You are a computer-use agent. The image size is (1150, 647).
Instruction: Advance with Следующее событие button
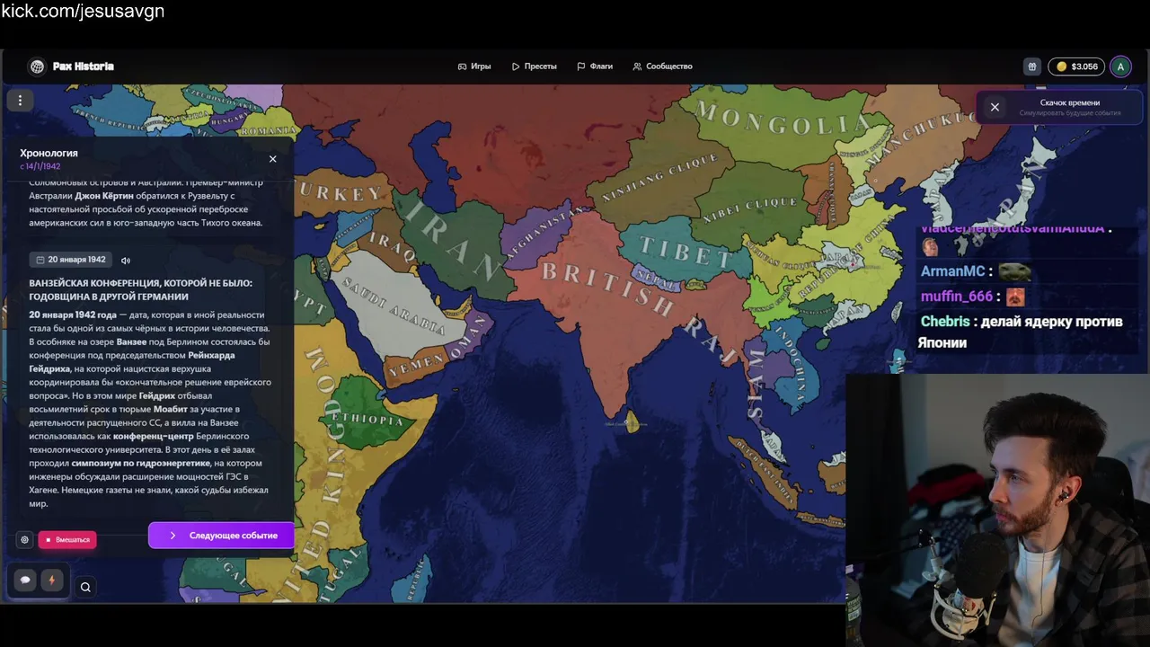click(221, 536)
